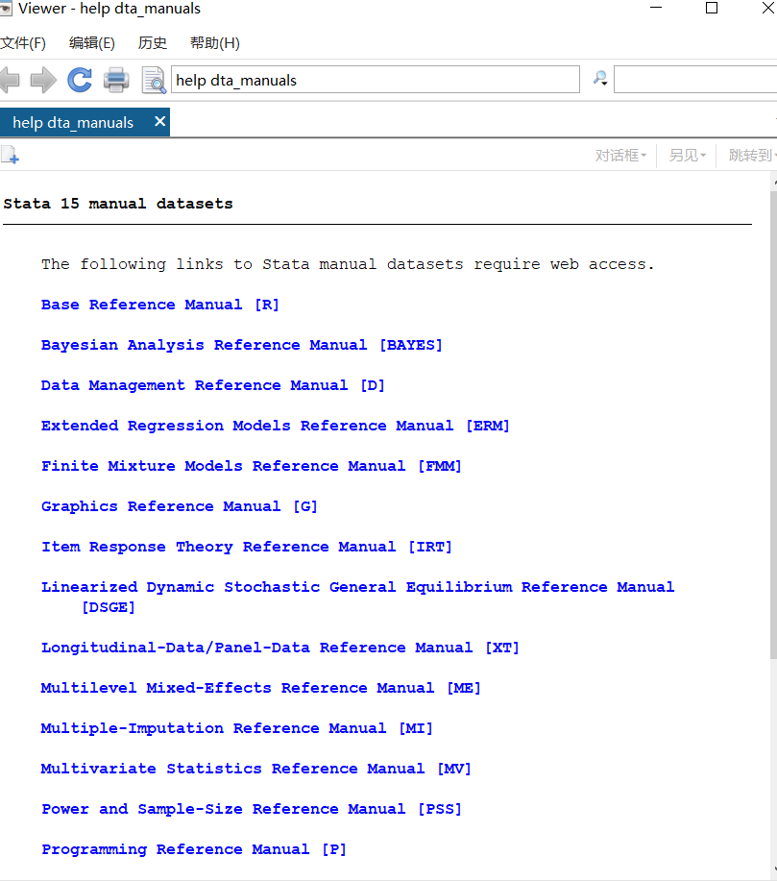777x881 pixels.
Task: Click the Back navigation arrow
Action: 10,80
